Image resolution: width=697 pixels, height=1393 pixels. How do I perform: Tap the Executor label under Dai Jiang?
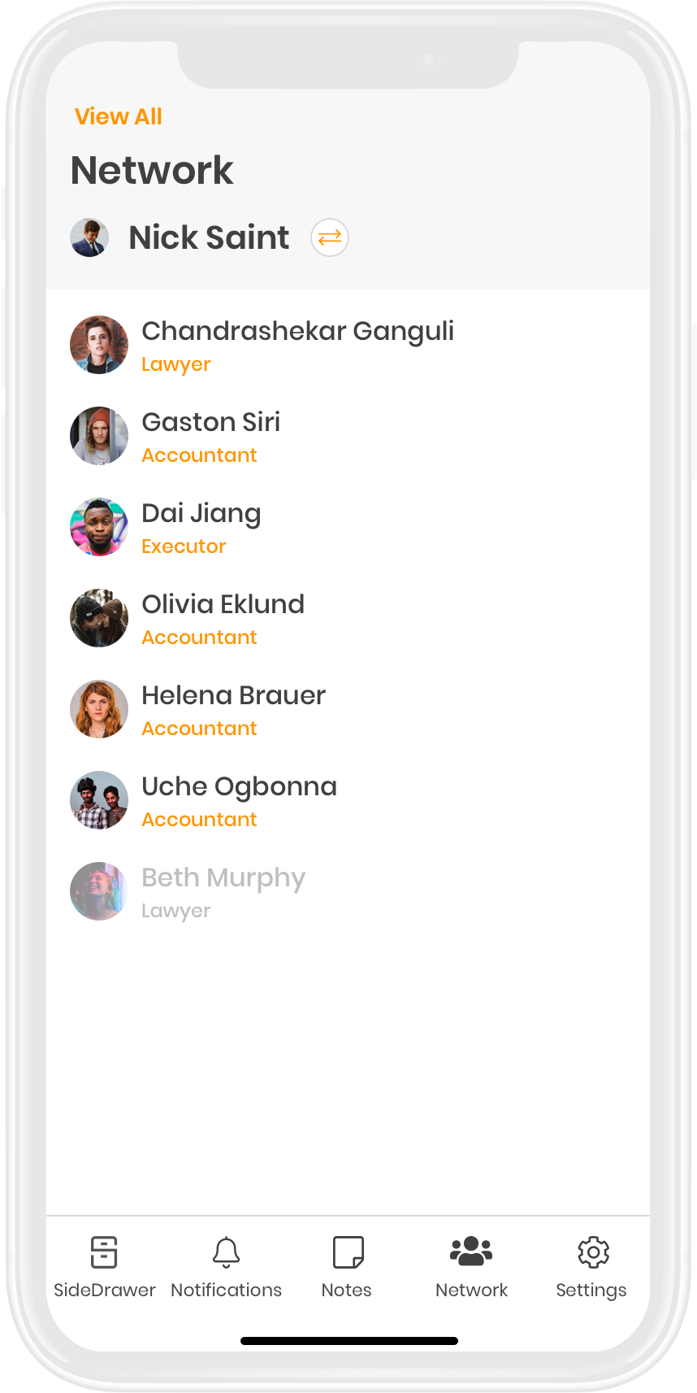[184, 546]
